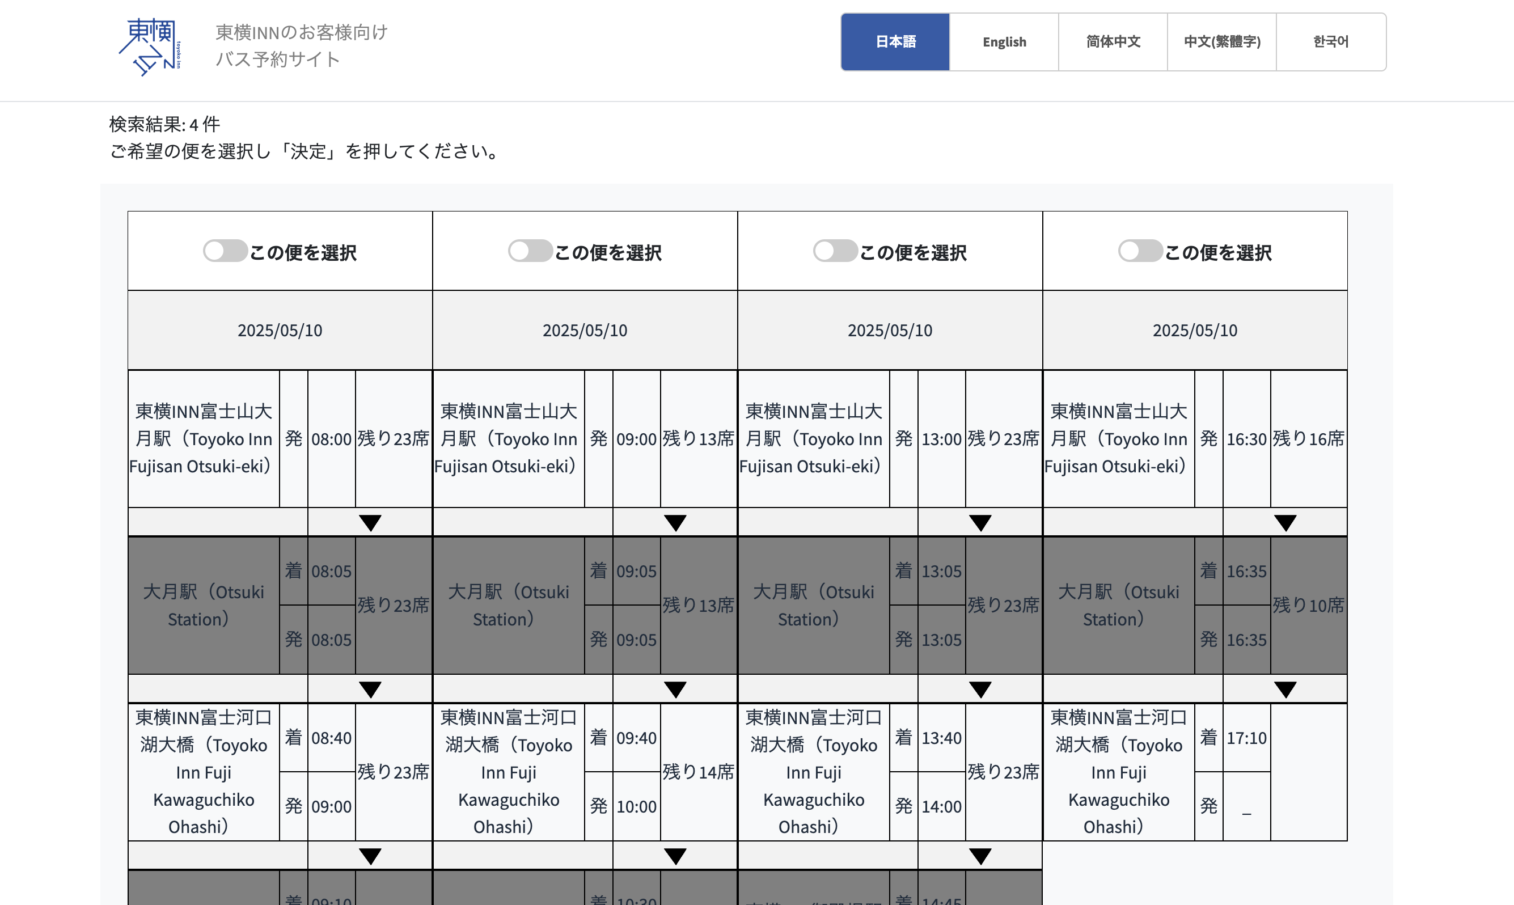Screen dimensions: 1514x905
Task: Click the 08:40 arrival time cell
Action: pyautogui.click(x=331, y=738)
